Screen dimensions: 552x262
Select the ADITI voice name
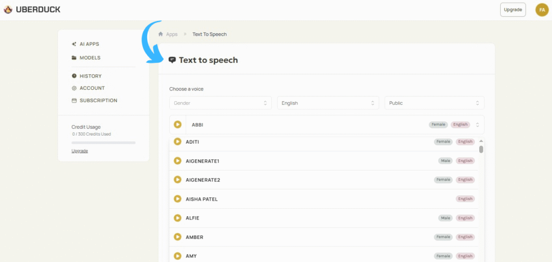click(x=192, y=141)
